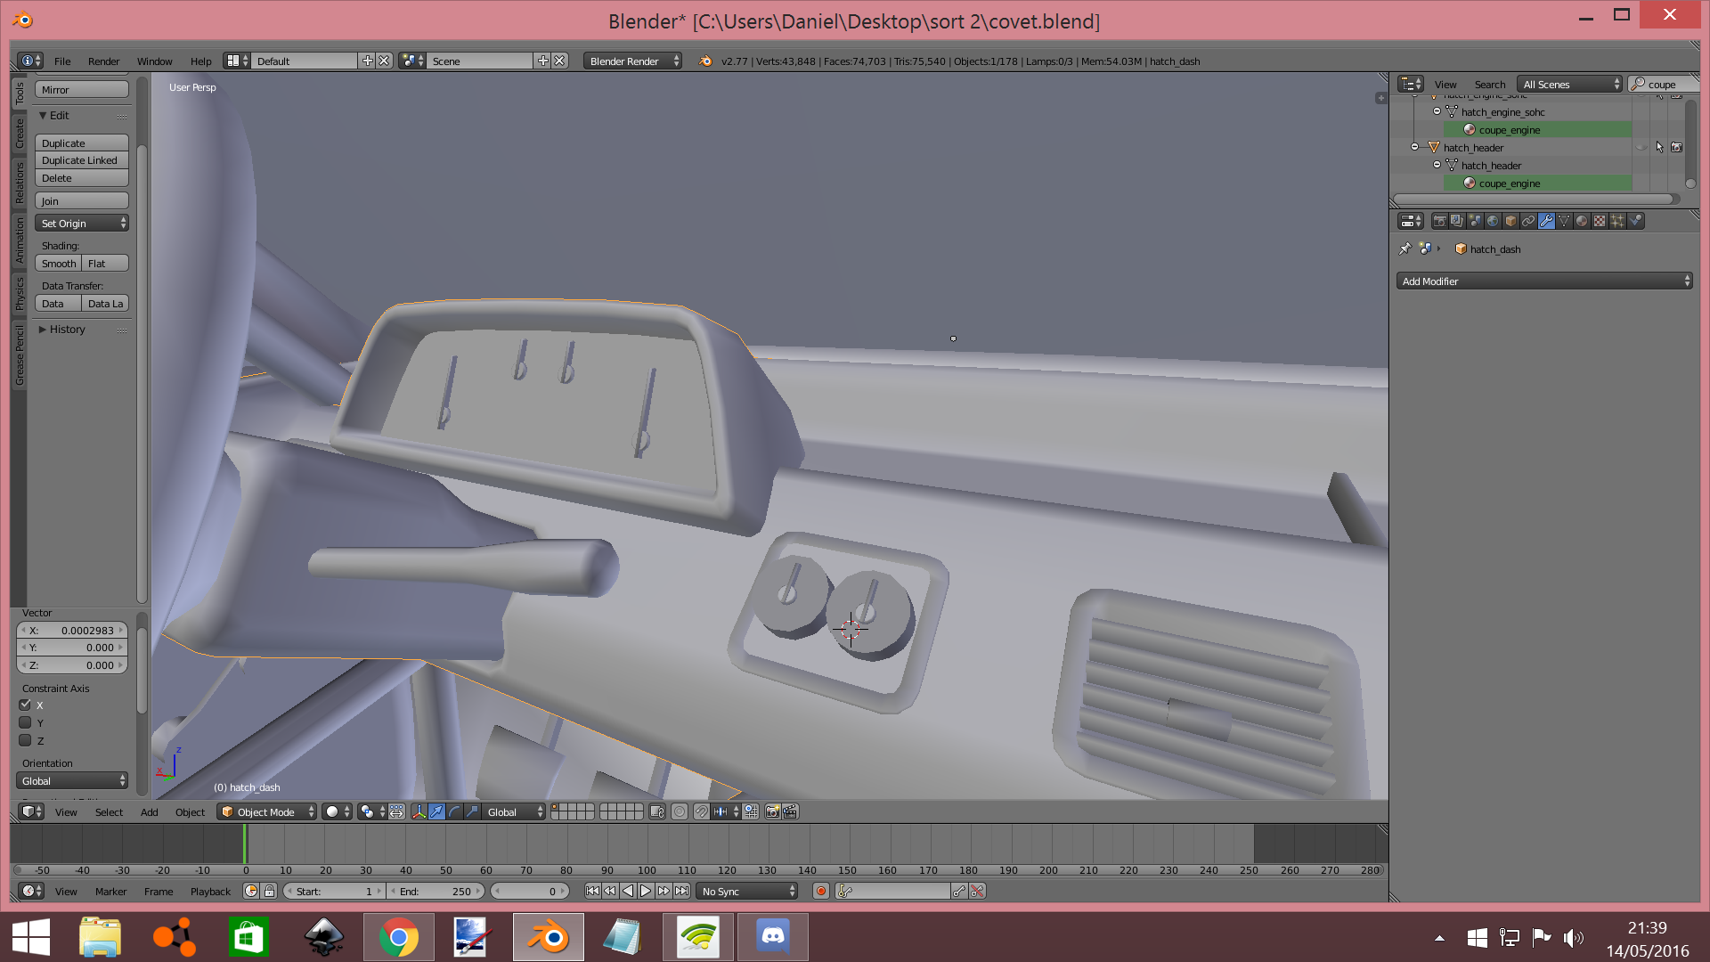The width and height of the screenshot is (1710, 962).
Task: Open the Particles properties sparkle tab
Action: click(x=1617, y=221)
